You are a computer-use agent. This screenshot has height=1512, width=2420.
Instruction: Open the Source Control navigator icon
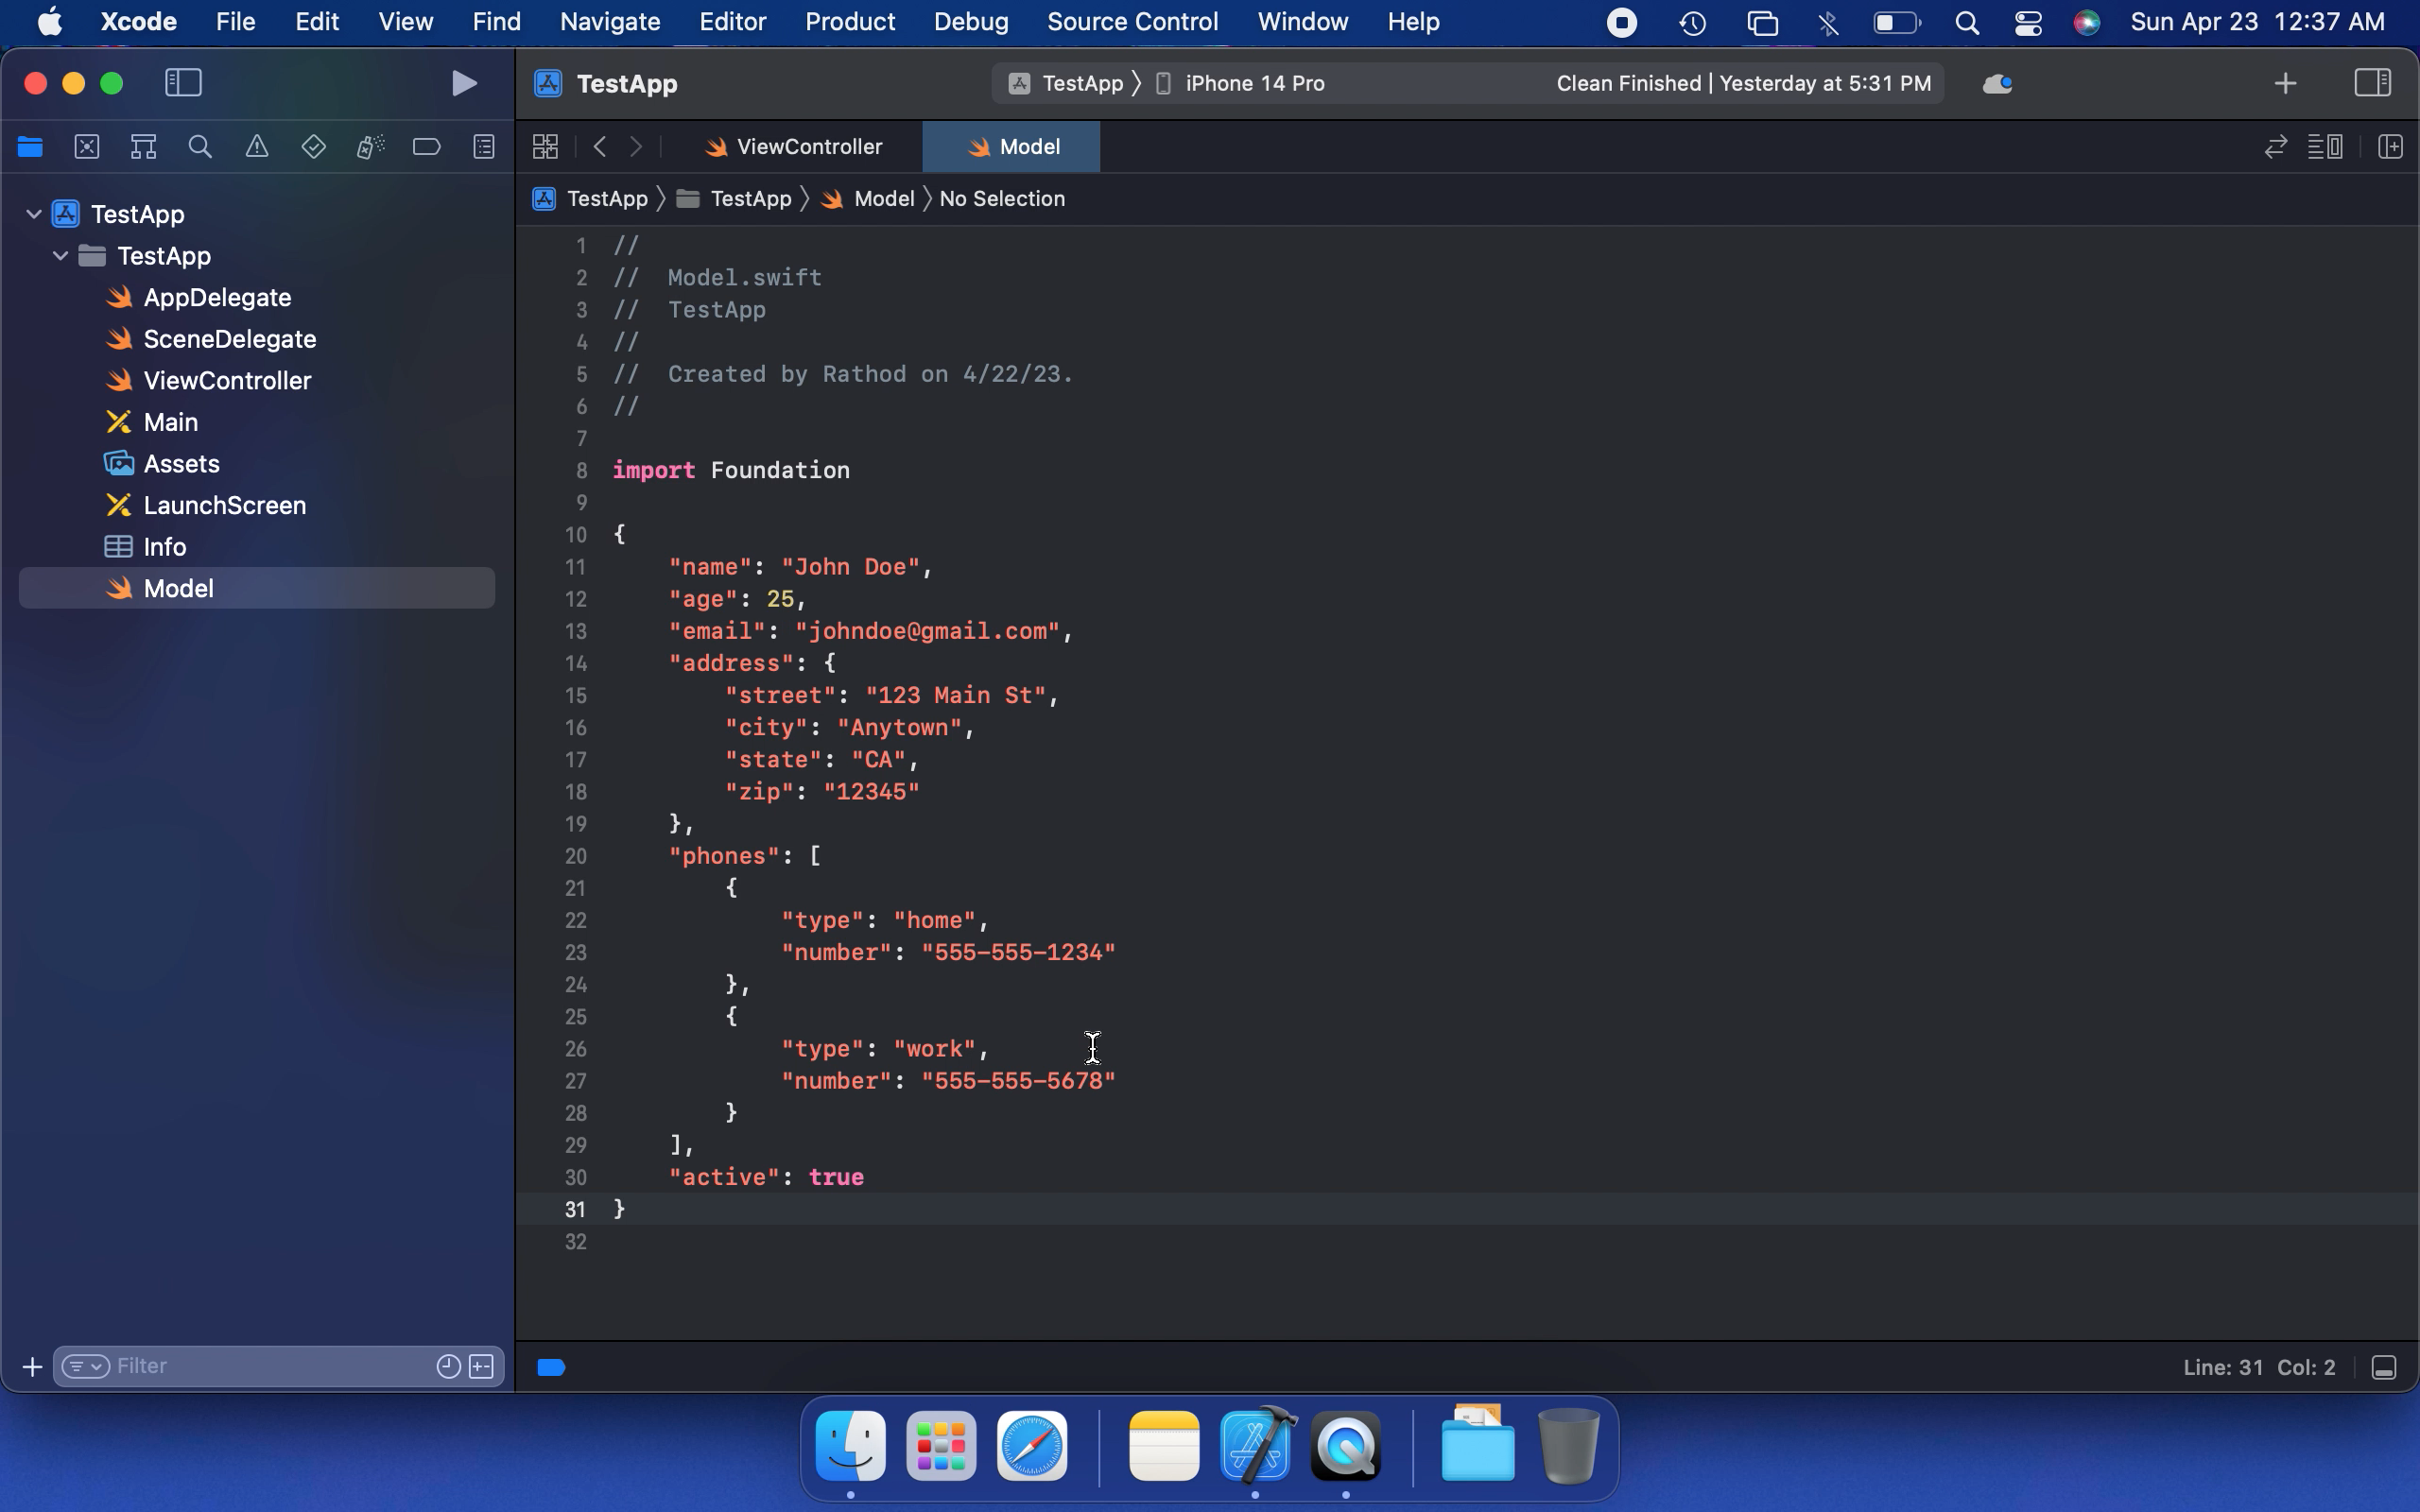(87, 147)
